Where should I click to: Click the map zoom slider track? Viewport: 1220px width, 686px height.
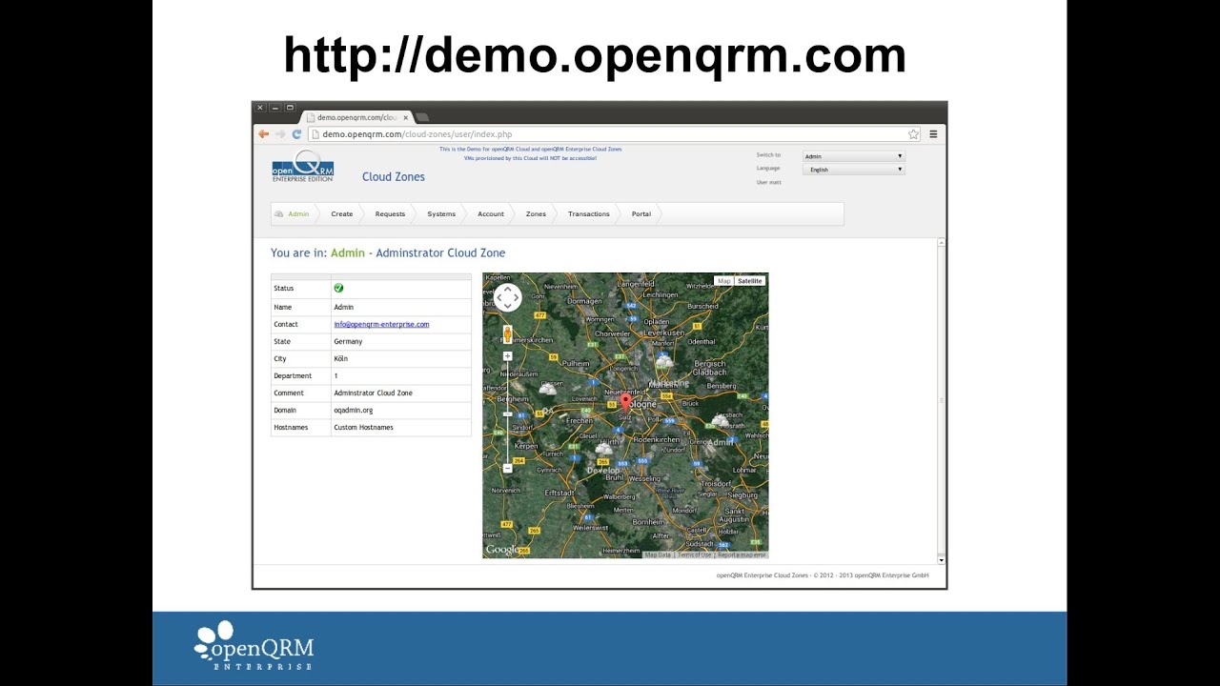[507, 412]
